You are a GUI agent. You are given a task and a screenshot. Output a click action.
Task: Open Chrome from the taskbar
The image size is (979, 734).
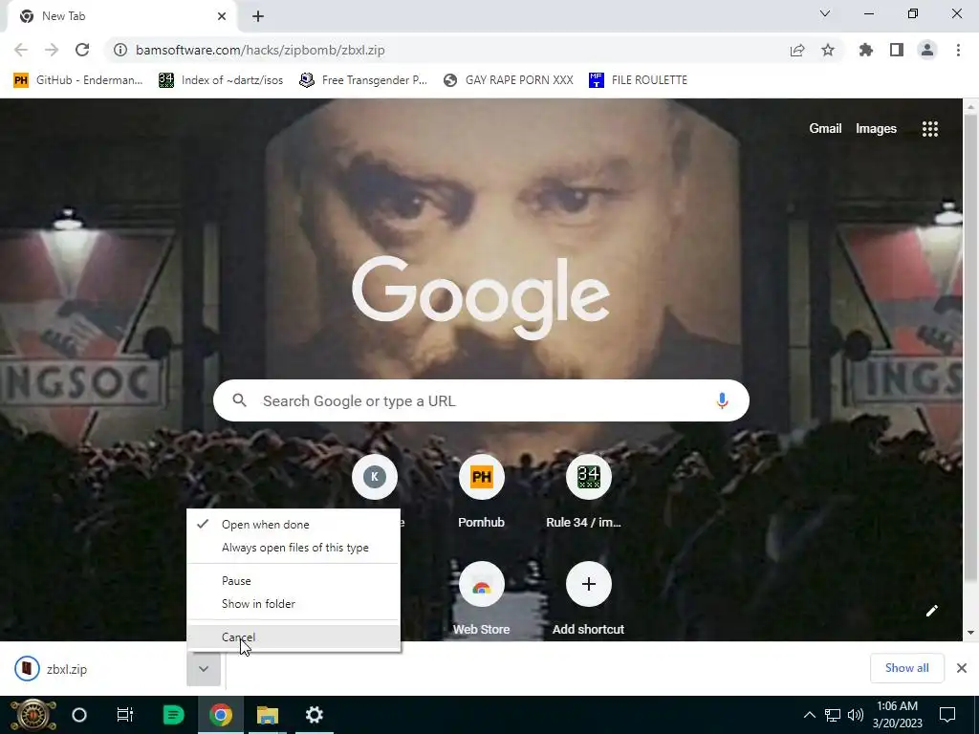tap(221, 715)
